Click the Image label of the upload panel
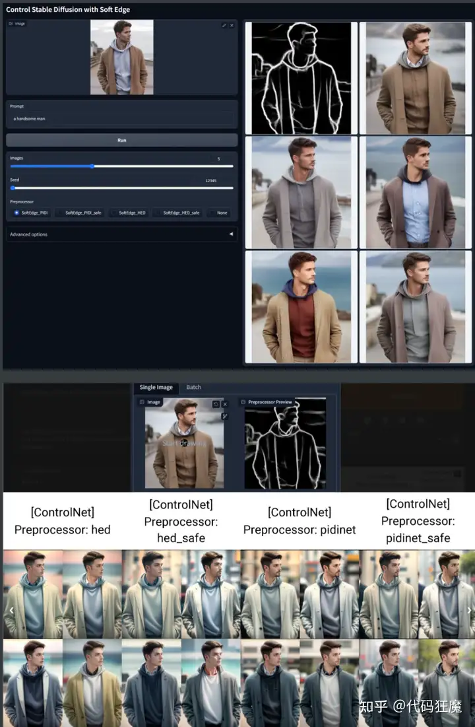The width and height of the screenshot is (475, 727). click(x=17, y=24)
